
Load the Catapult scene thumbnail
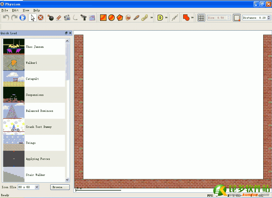click(14, 79)
